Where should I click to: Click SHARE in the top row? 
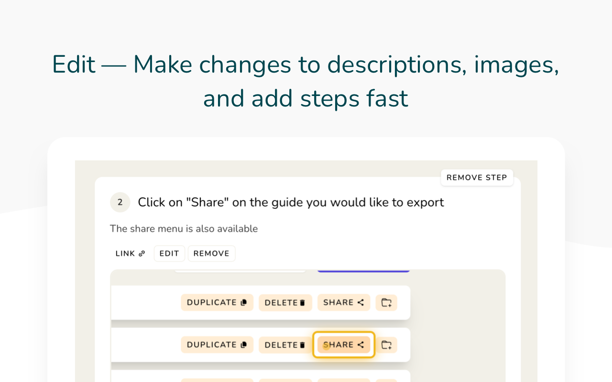point(344,302)
